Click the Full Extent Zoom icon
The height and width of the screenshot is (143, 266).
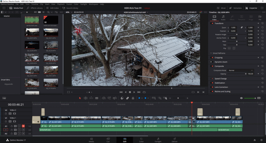pyautogui.click(x=154, y=98)
